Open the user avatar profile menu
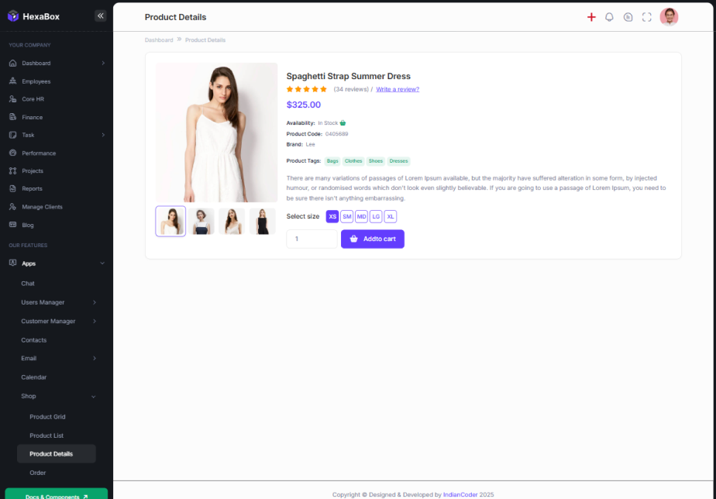This screenshot has height=499, width=716. tap(669, 17)
